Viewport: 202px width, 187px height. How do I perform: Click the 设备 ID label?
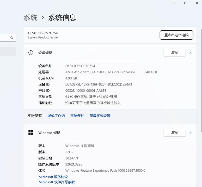point(44,84)
